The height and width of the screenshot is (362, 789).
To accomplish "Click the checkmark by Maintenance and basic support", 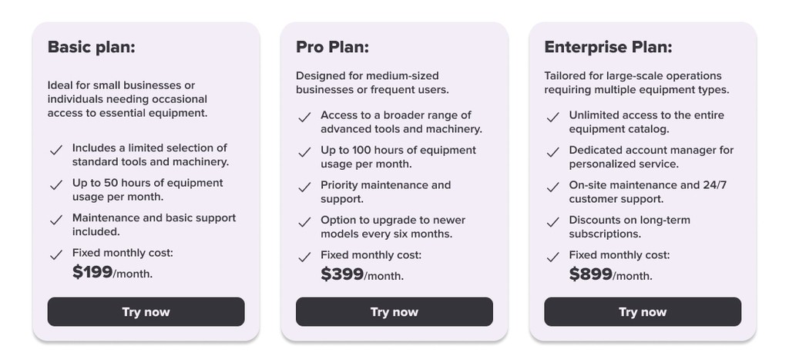I will 56,220.
